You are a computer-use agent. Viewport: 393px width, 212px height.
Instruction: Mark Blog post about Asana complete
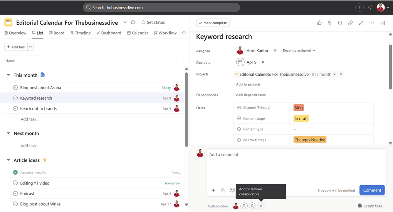(x=15, y=88)
